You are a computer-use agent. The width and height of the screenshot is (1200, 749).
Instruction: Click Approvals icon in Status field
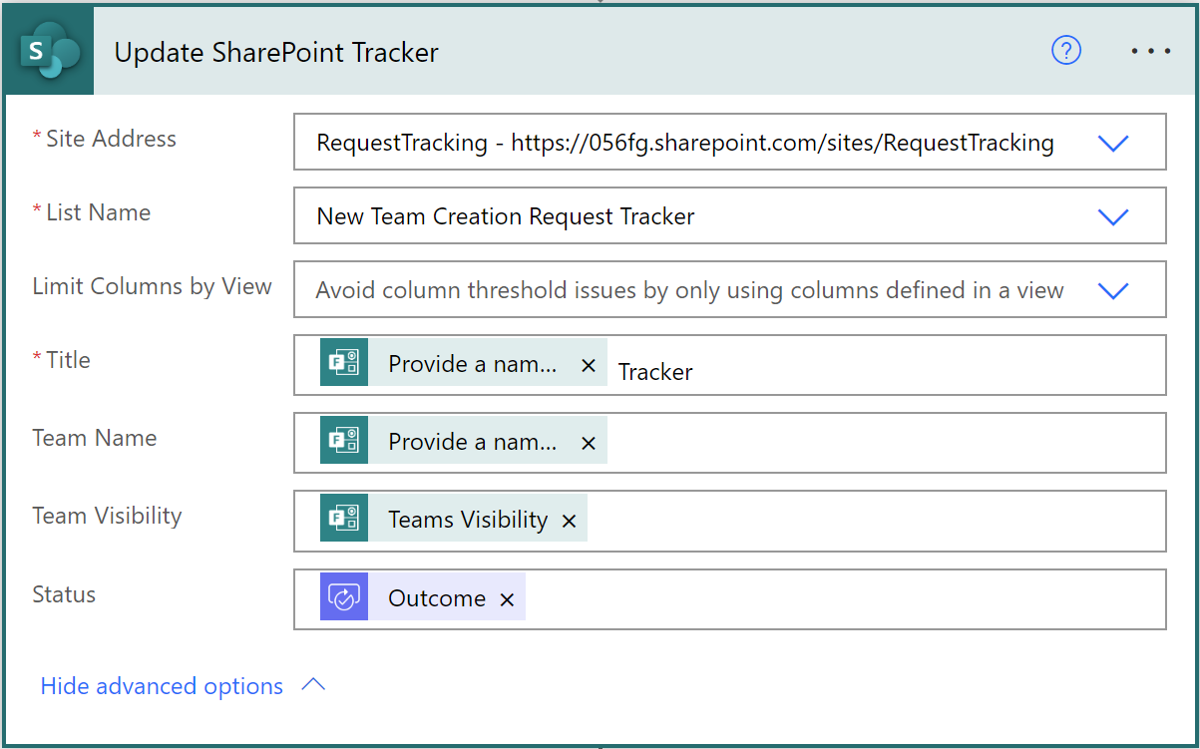344,597
